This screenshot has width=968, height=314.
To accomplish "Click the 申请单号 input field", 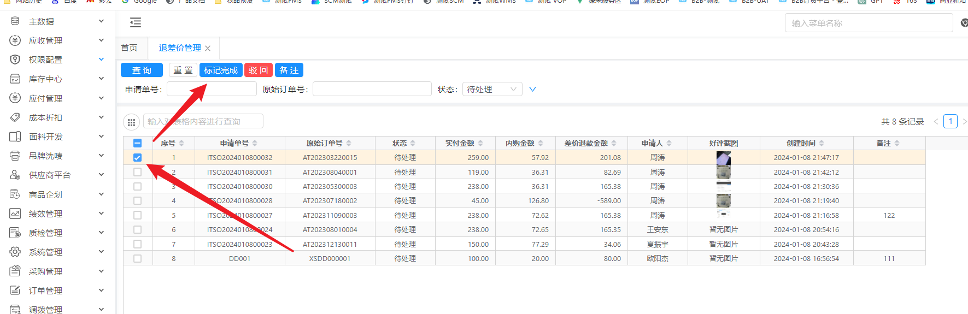I will coord(212,89).
